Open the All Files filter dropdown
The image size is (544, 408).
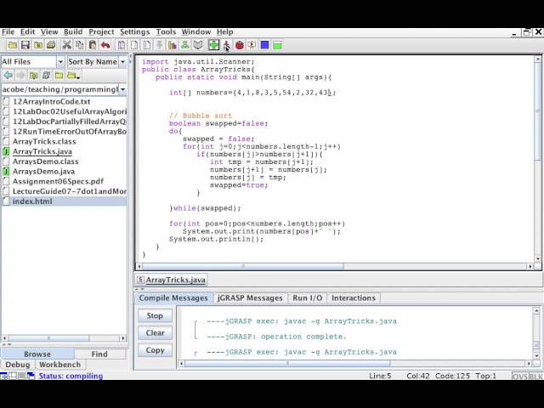(60, 62)
